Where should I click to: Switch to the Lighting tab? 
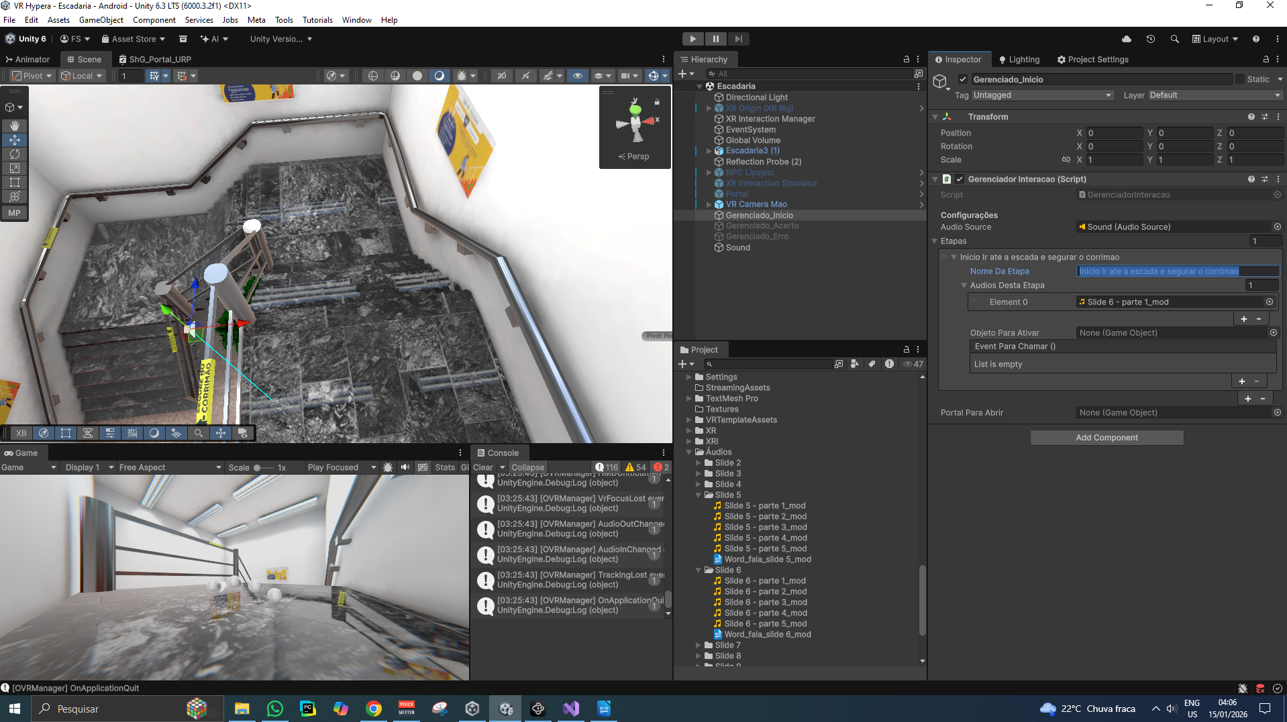click(x=1019, y=59)
